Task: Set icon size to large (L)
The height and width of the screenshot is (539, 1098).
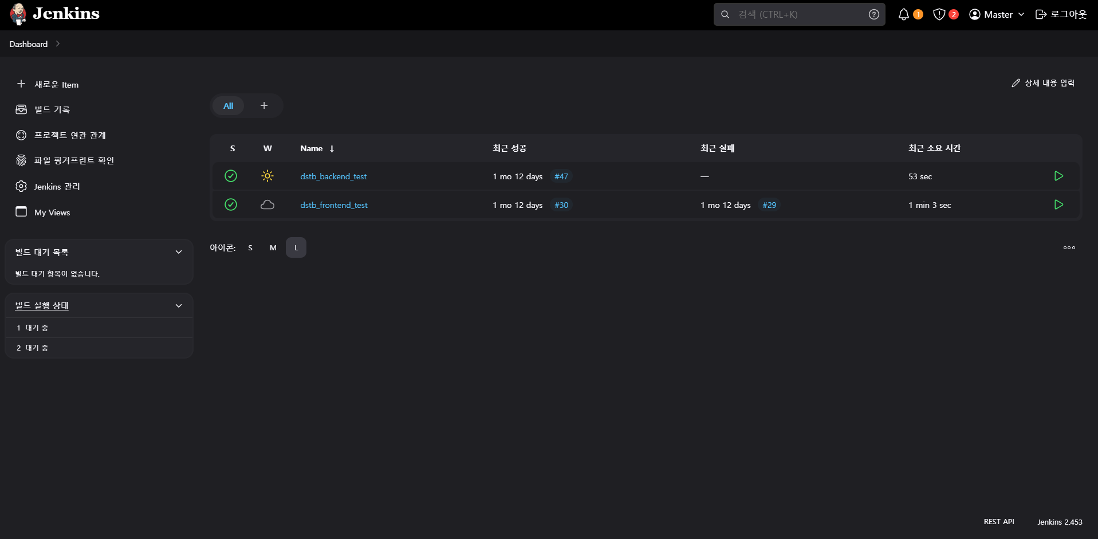Action: [x=296, y=247]
